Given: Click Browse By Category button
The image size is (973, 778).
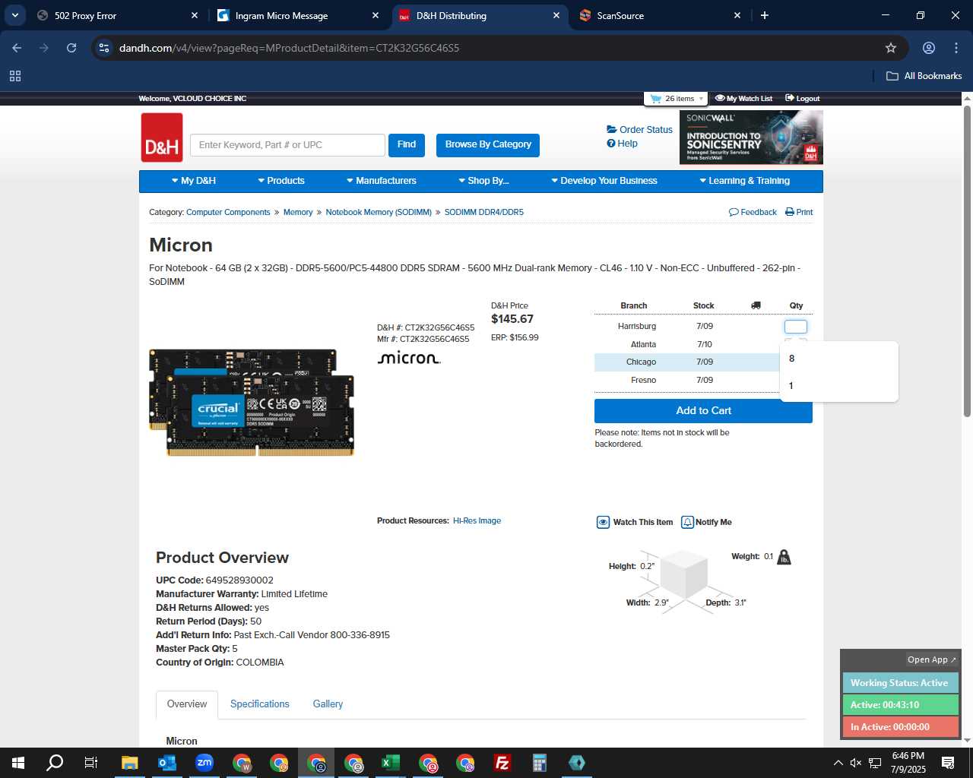Looking at the screenshot, I should pyautogui.click(x=488, y=145).
